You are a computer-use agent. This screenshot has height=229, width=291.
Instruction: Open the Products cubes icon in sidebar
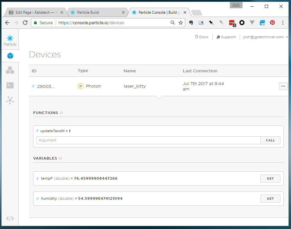pyautogui.click(x=10, y=70)
